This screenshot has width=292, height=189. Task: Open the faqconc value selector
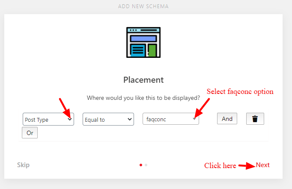click(171, 119)
